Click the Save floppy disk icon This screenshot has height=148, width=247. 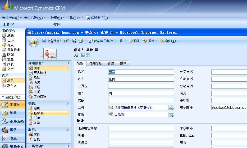[44, 41]
